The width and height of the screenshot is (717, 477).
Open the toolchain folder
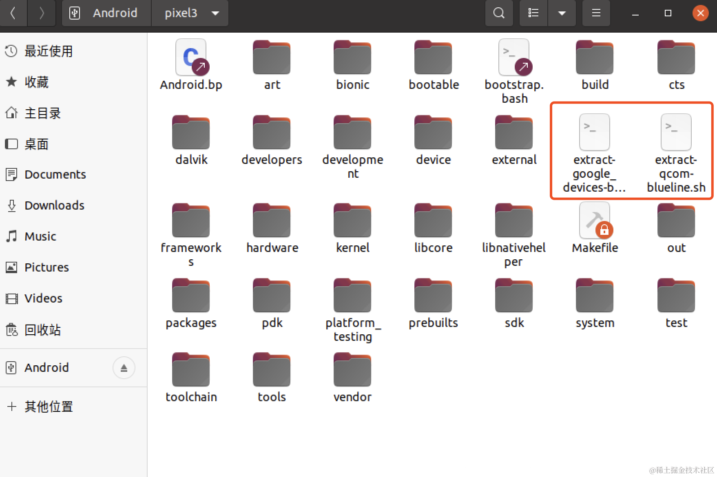(191, 369)
